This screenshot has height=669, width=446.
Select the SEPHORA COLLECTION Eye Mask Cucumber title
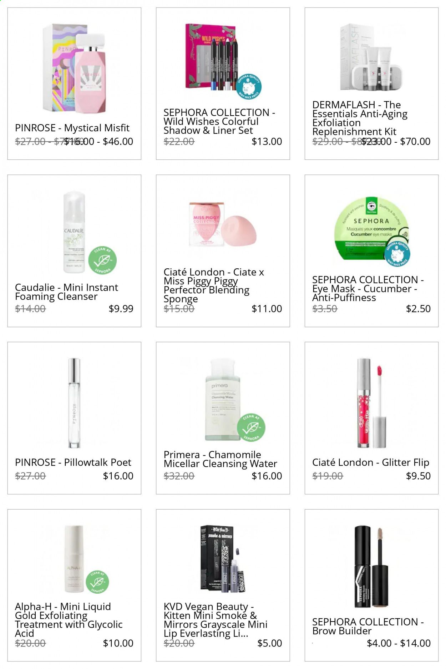pyautogui.click(x=368, y=289)
